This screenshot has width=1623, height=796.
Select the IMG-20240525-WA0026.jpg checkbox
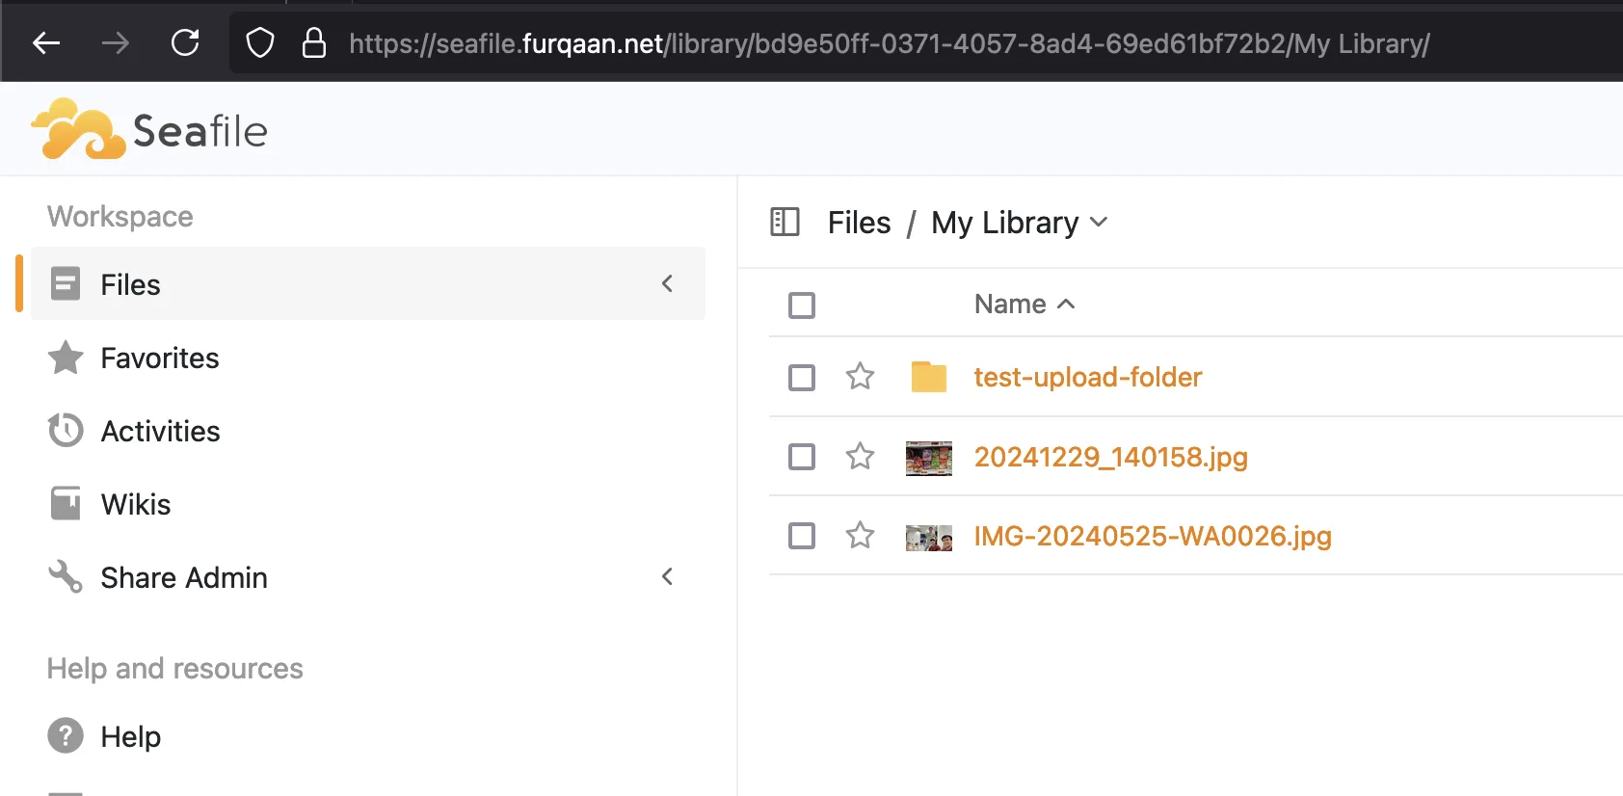[x=801, y=536]
